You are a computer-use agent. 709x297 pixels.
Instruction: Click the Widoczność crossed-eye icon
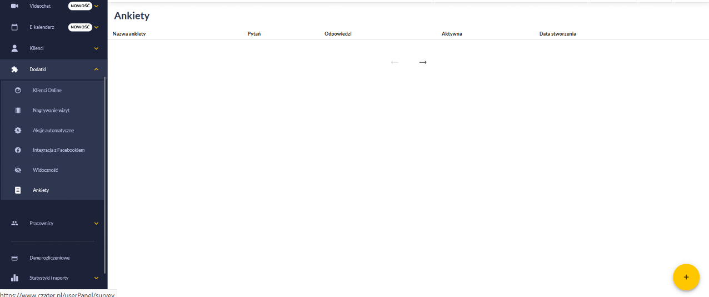click(x=18, y=170)
